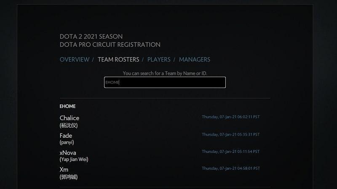Screen dimensions: 337x189
Task: Switch to Team Rosters tab
Action: [x=118, y=60]
